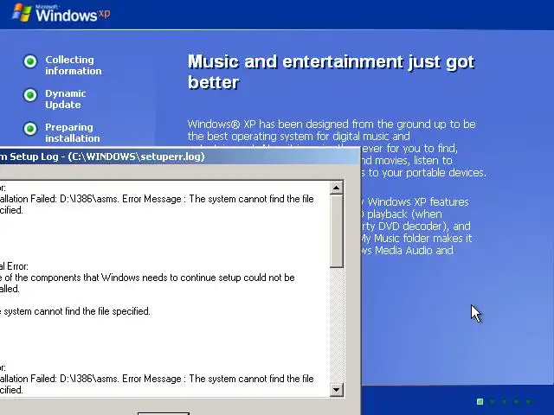The image size is (554, 415).
Task: Click the Setup Log scrollbar thumb
Action: (x=337, y=231)
